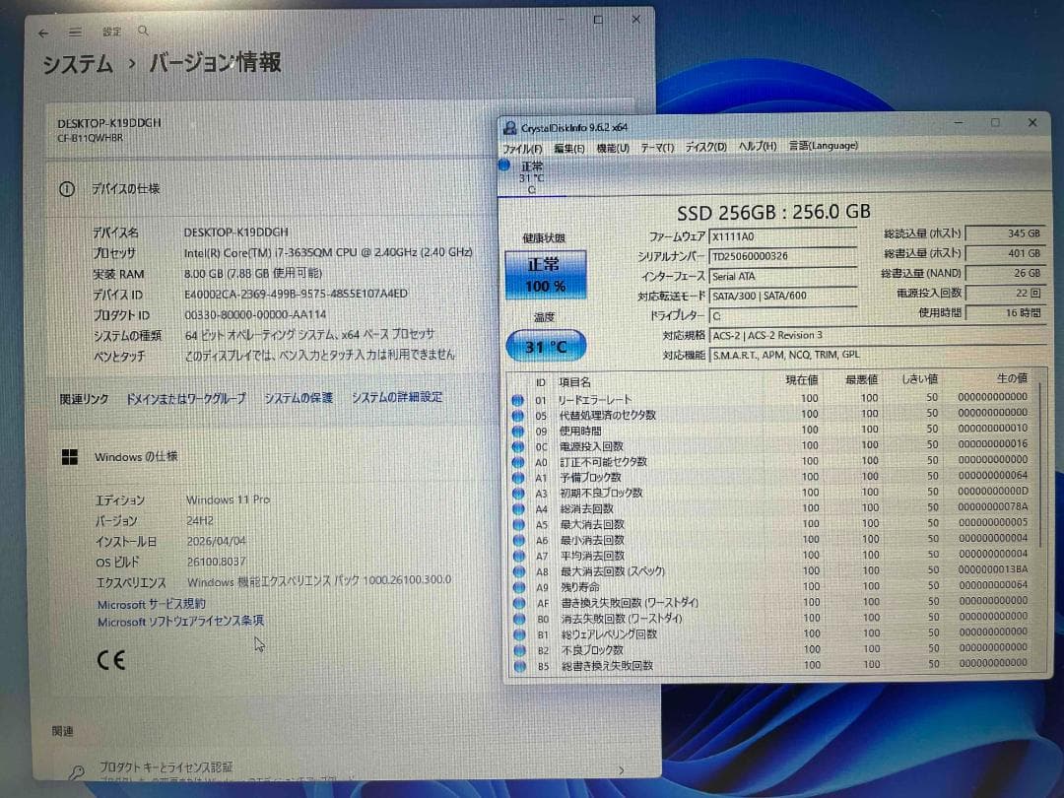The height and width of the screenshot is (798, 1064).
Task: Click the 100% health progress indicator
Action: tap(546, 284)
